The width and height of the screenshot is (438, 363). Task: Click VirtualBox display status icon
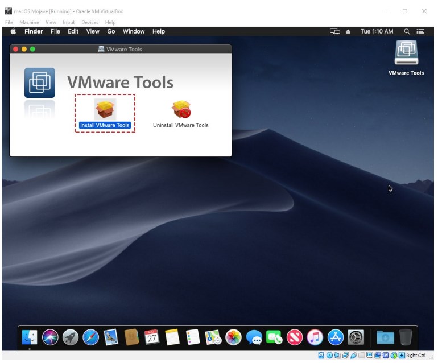point(370,355)
